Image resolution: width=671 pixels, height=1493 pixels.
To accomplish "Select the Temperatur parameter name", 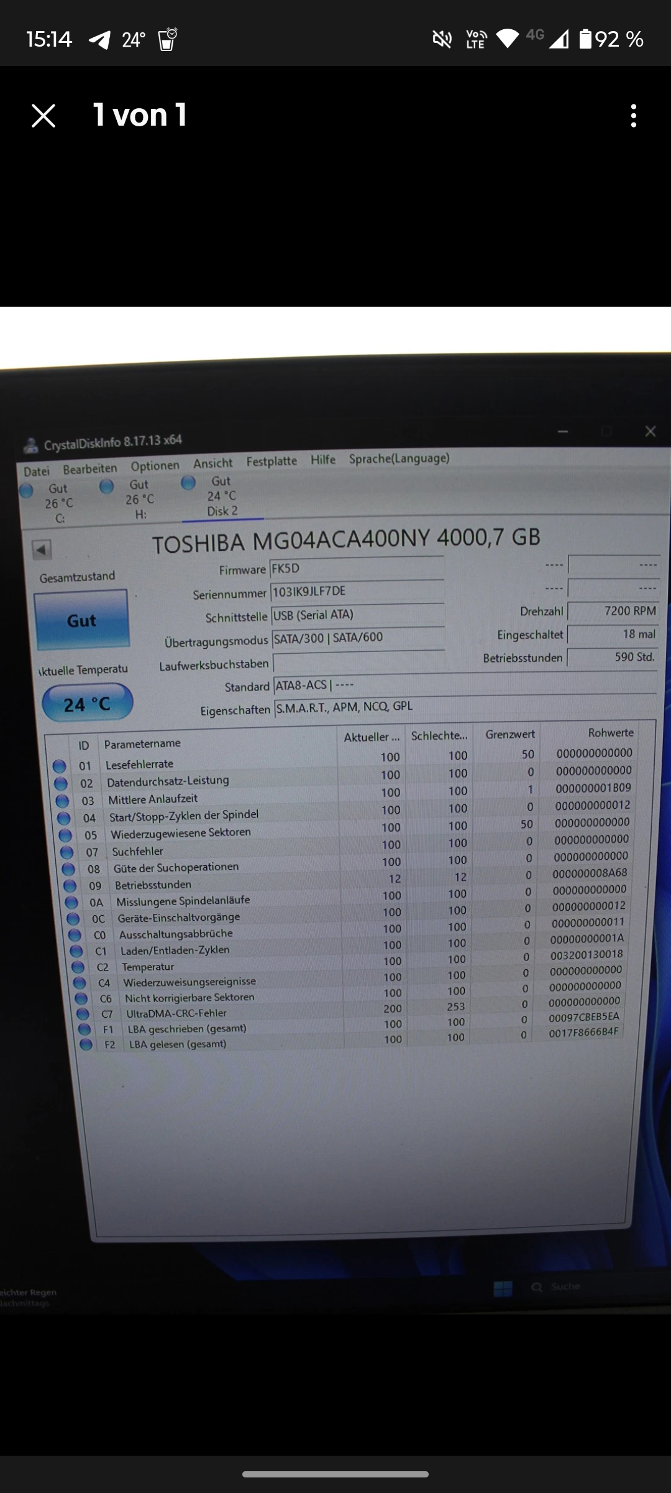I will 148,967.
